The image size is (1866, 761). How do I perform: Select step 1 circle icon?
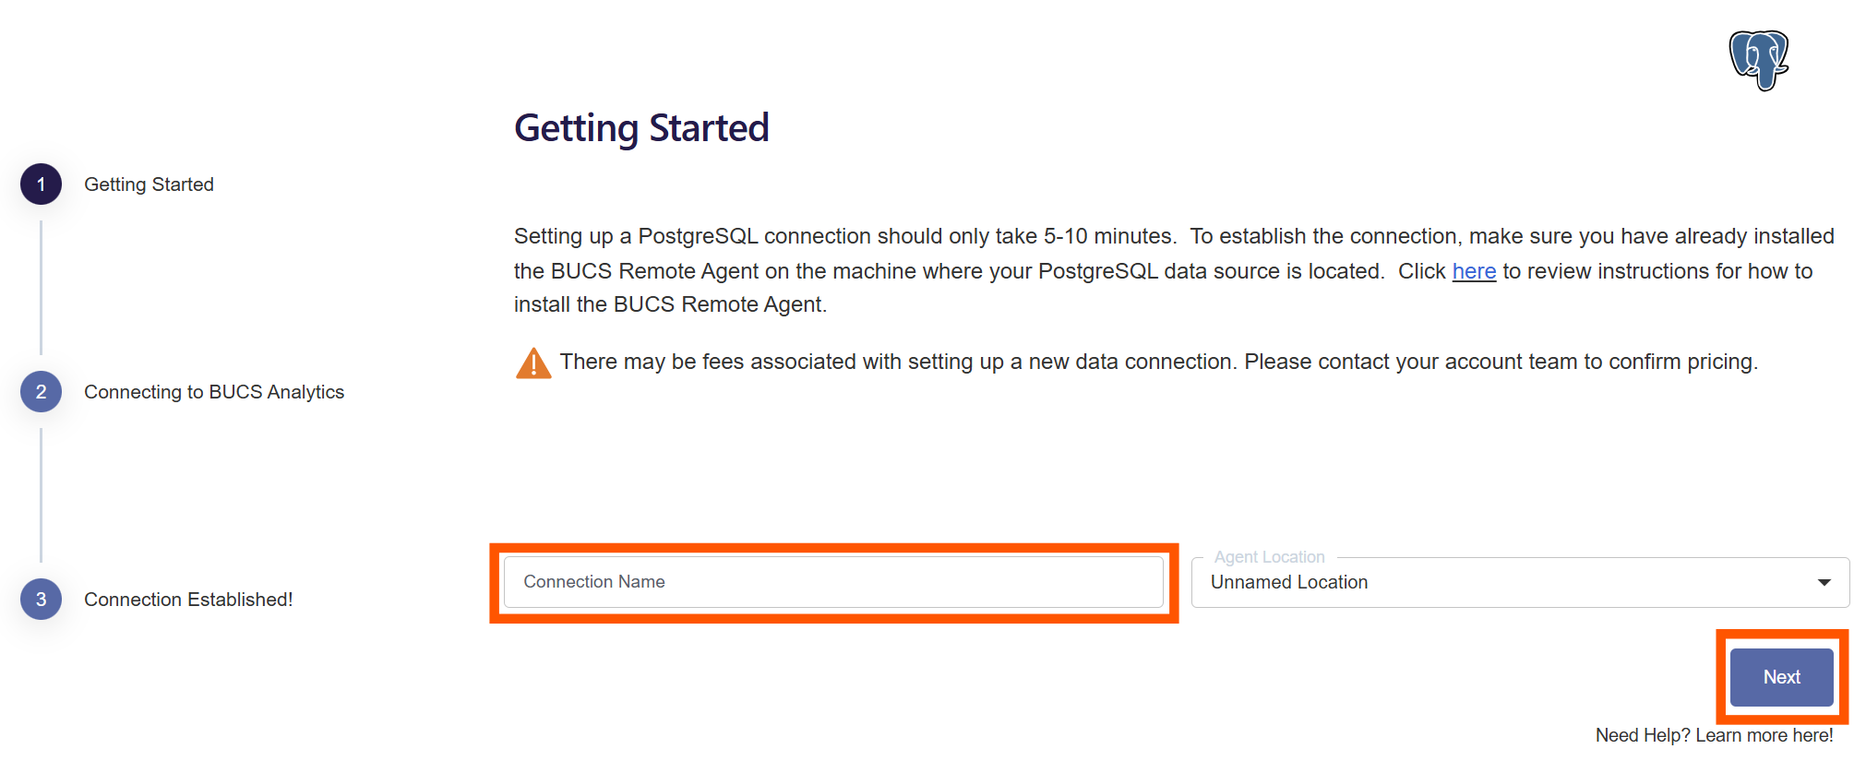[41, 184]
